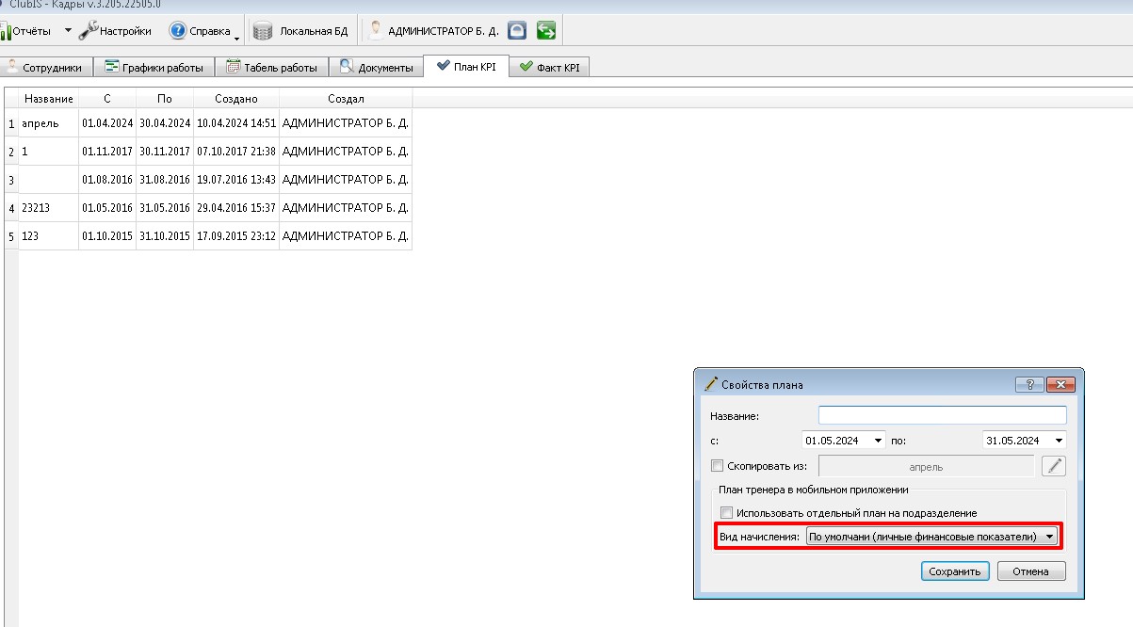Screen dimensions: 1133x627
Task: Select the апрель plan row name
Action: [49, 123]
